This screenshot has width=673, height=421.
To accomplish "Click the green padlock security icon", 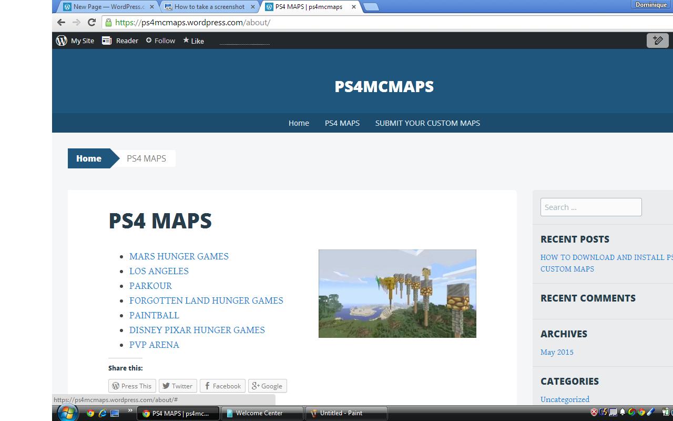I will tap(108, 22).
